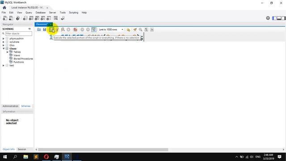Select the Views node
Image resolution: width=286 pixels, height=161 pixels.
[x=17, y=55]
